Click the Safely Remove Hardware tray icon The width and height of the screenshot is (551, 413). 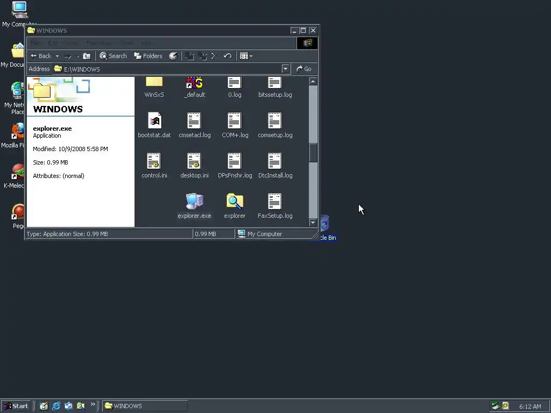pos(496,406)
